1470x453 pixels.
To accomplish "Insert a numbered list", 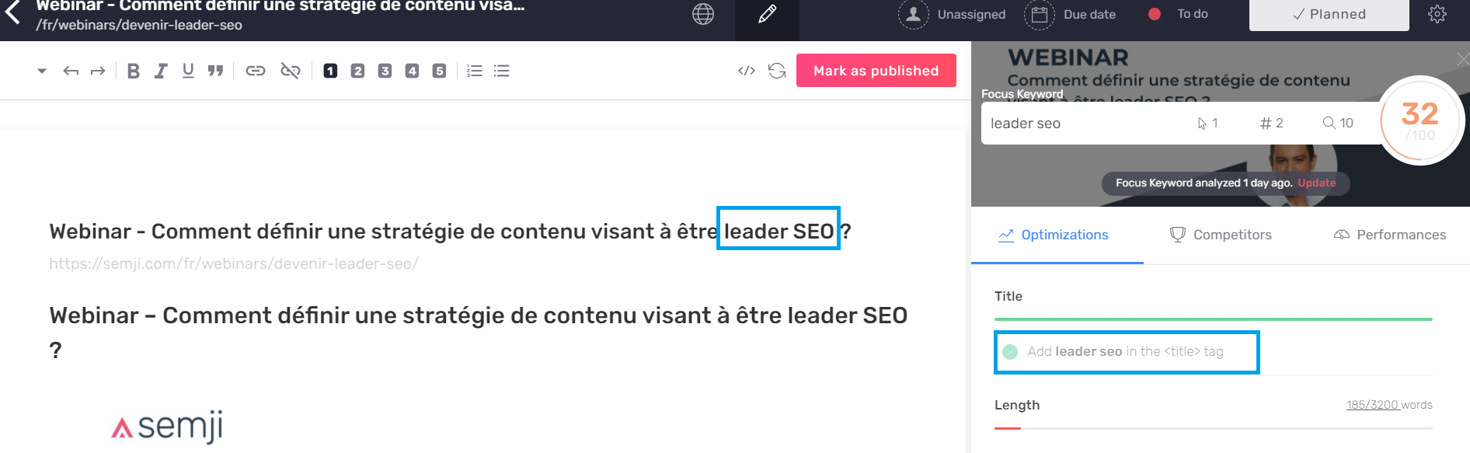I will [475, 71].
